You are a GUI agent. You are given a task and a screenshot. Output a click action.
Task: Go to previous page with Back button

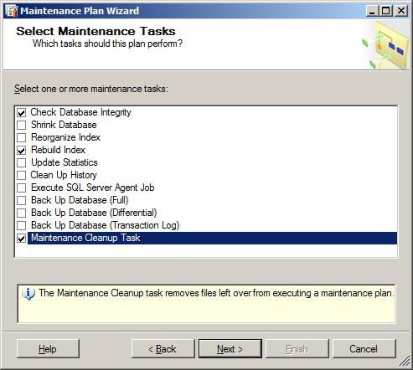163,348
